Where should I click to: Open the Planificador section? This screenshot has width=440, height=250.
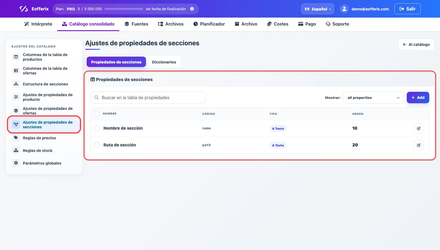click(x=209, y=24)
